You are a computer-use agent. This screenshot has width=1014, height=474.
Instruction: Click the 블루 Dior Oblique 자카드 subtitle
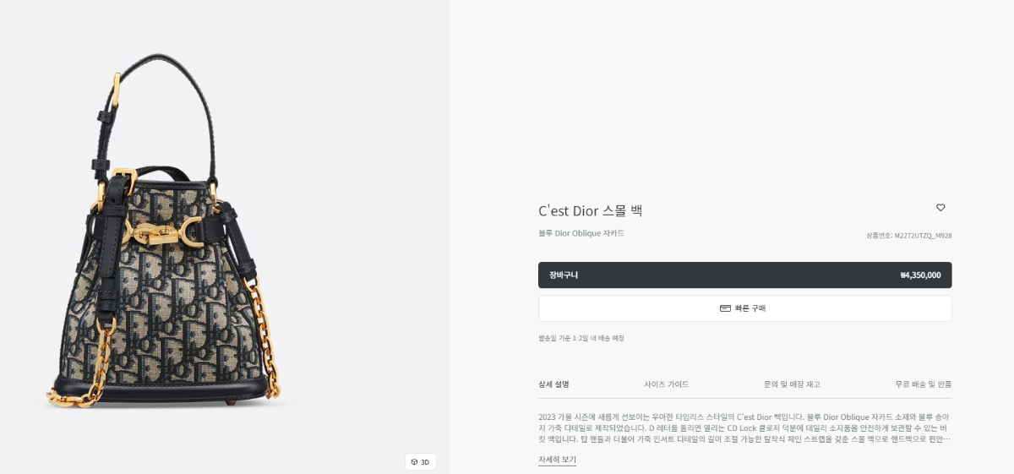click(x=581, y=233)
